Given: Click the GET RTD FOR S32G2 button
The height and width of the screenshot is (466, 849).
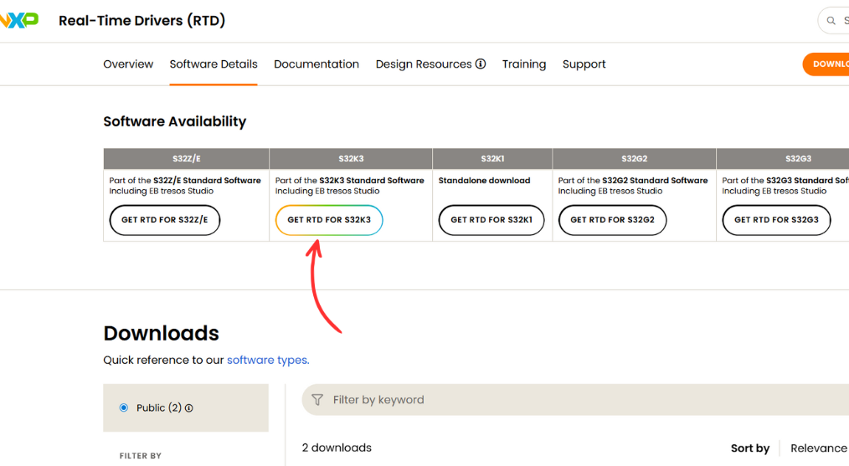Looking at the screenshot, I should 612,220.
